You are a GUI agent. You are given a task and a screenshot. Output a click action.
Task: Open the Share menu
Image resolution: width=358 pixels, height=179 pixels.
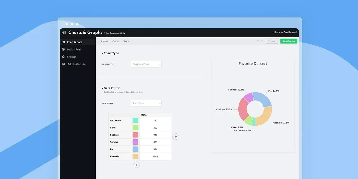(126, 41)
